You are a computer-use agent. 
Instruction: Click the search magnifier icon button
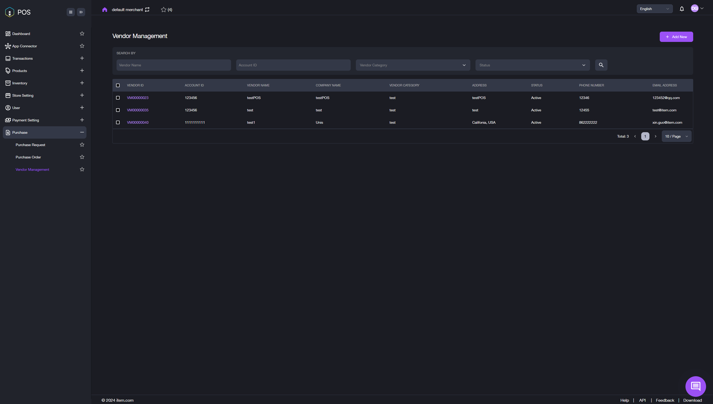tap(601, 65)
